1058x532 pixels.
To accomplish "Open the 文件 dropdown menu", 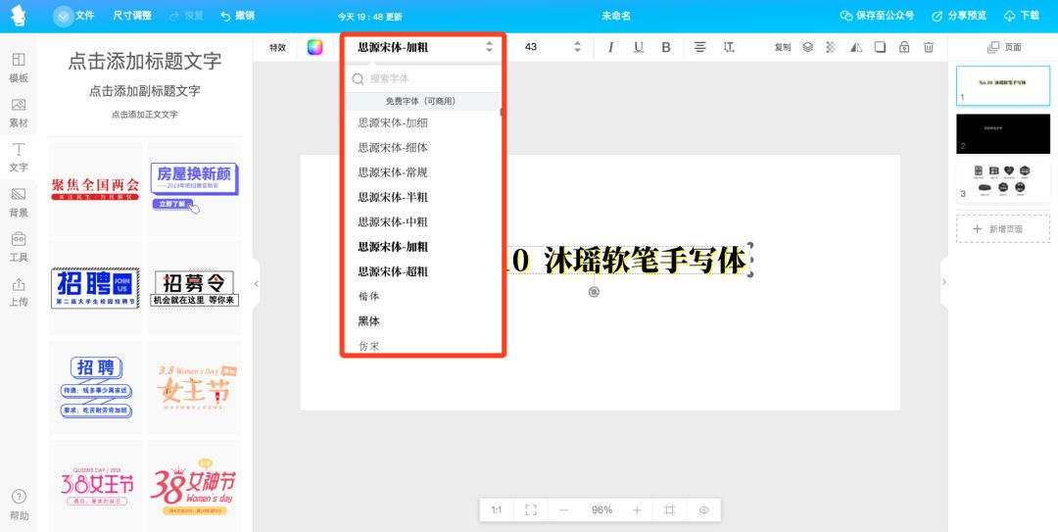I will coord(73,16).
